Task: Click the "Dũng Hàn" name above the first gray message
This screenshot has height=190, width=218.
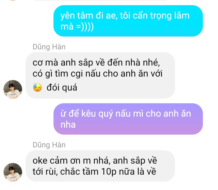Action: click(49, 47)
